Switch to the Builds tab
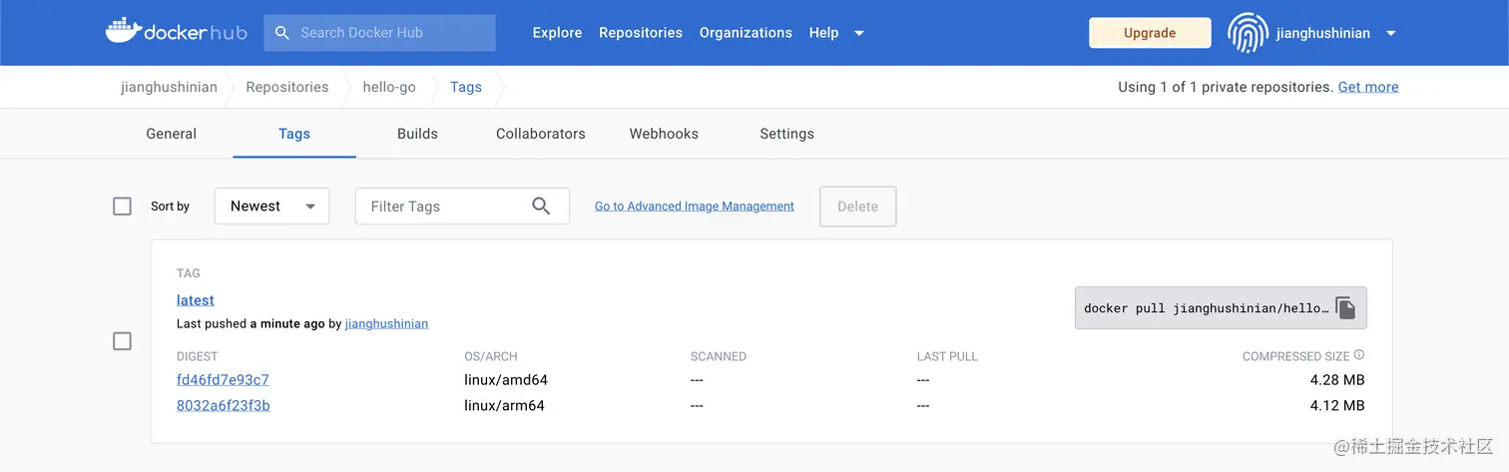The image size is (1509, 472). (x=417, y=134)
